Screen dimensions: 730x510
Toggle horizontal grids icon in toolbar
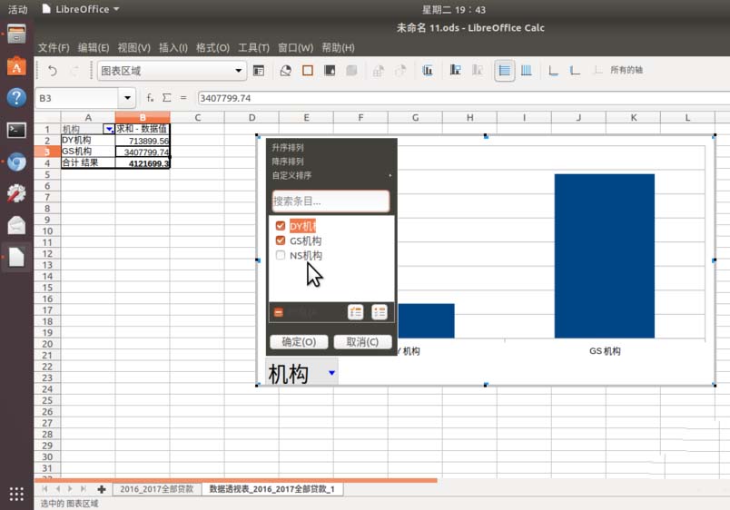pyautogui.click(x=504, y=71)
